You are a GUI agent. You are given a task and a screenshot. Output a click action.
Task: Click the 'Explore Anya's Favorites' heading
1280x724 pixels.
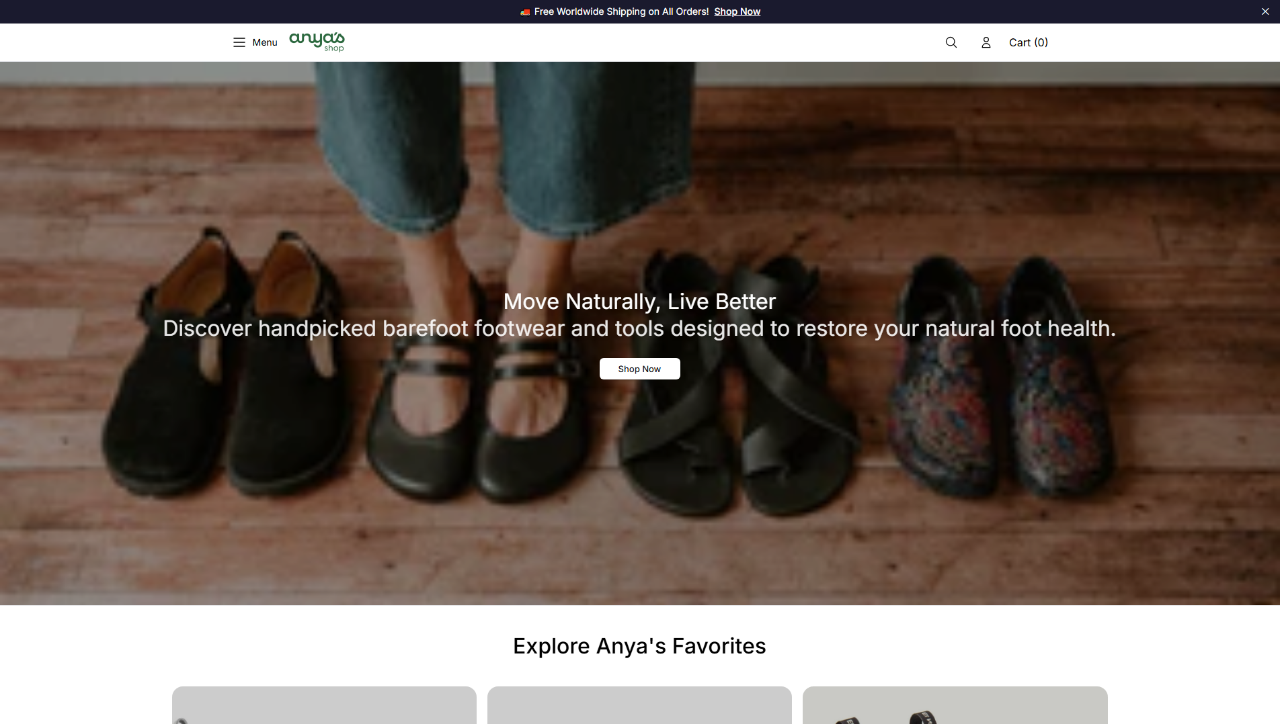click(x=639, y=646)
